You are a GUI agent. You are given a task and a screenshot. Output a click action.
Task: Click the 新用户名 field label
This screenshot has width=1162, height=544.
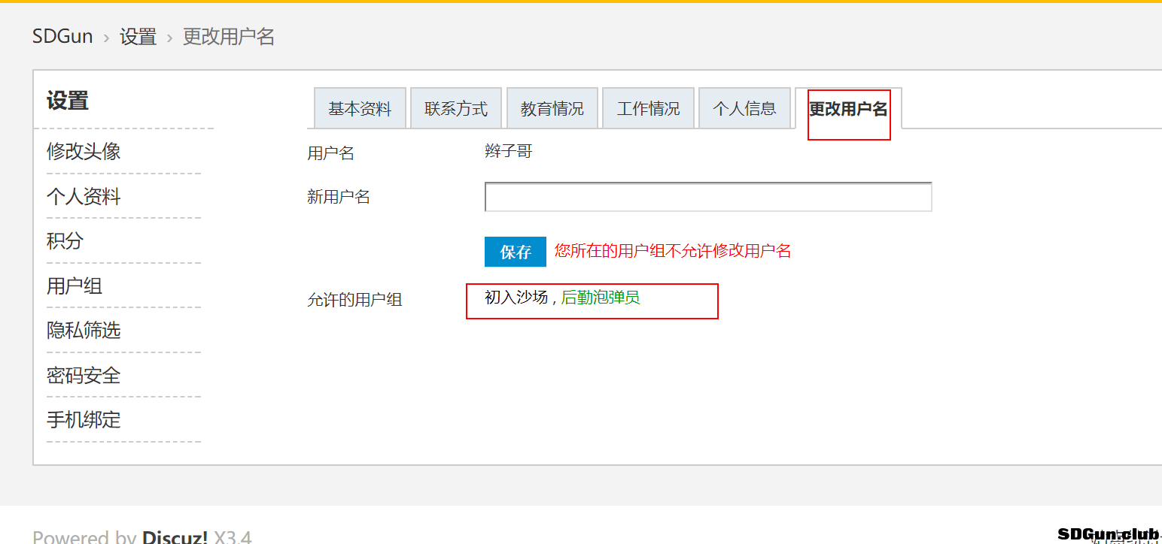[339, 198]
